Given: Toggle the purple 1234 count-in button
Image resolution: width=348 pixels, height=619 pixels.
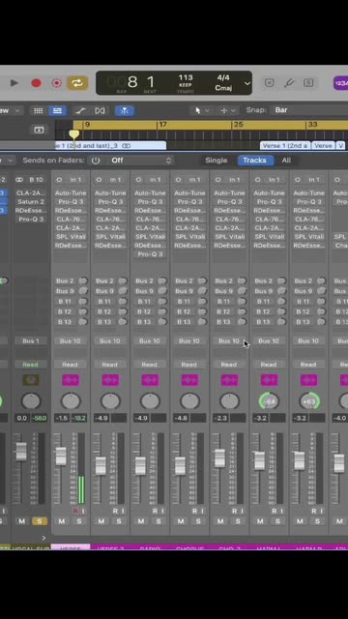Looking at the screenshot, I should (341, 83).
